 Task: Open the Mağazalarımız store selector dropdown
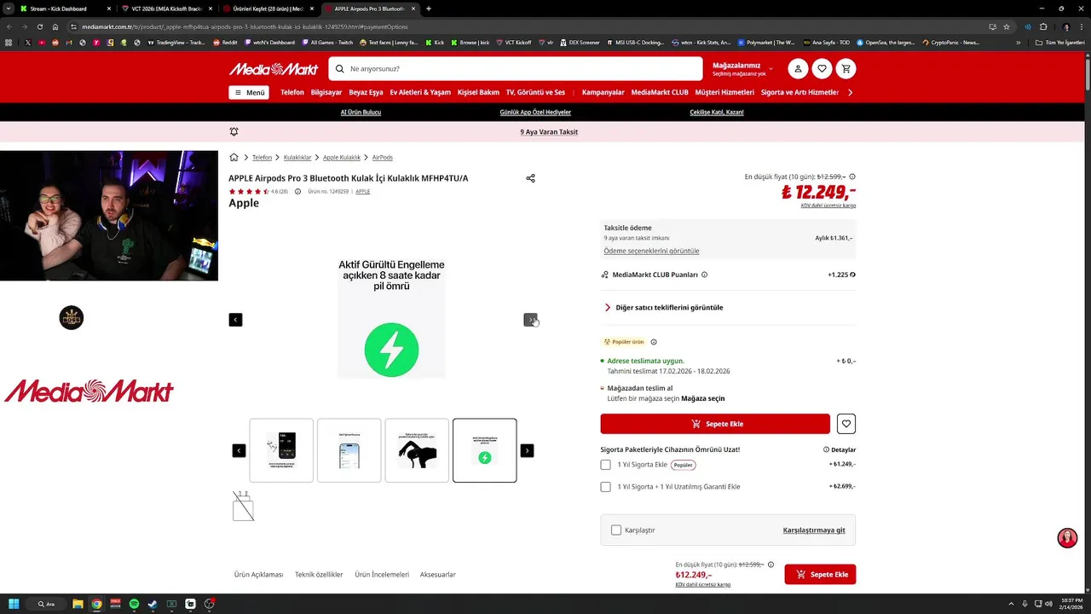coord(742,69)
